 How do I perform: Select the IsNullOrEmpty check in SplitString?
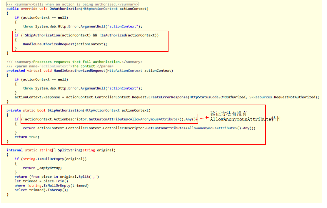click(50, 159)
